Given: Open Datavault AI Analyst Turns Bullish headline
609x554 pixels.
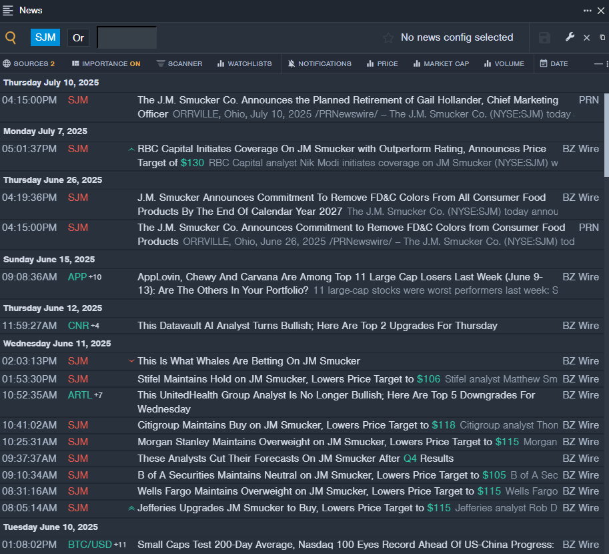Looking at the screenshot, I should point(318,326).
